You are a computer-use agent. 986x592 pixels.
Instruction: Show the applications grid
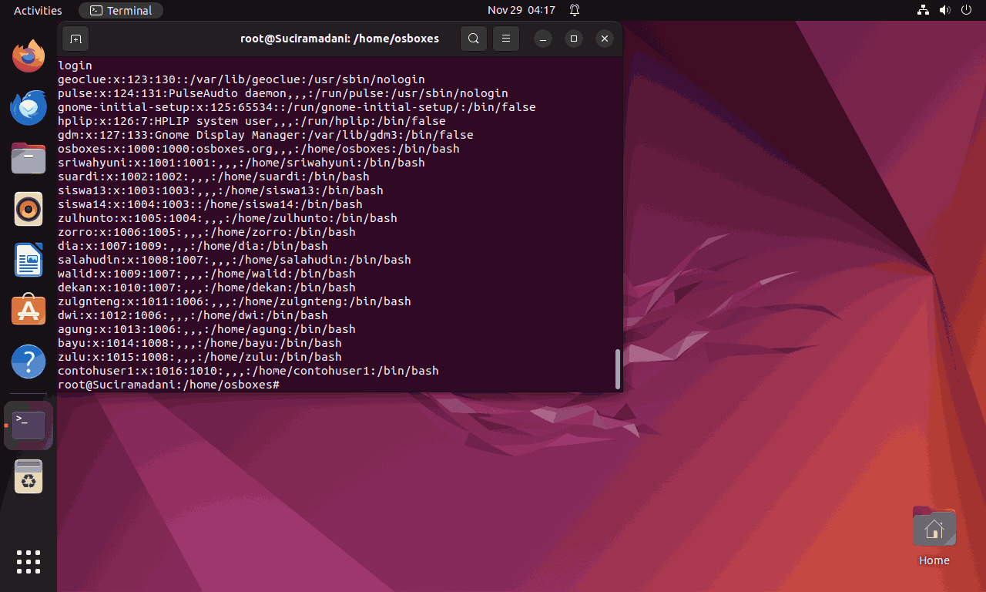click(x=29, y=562)
